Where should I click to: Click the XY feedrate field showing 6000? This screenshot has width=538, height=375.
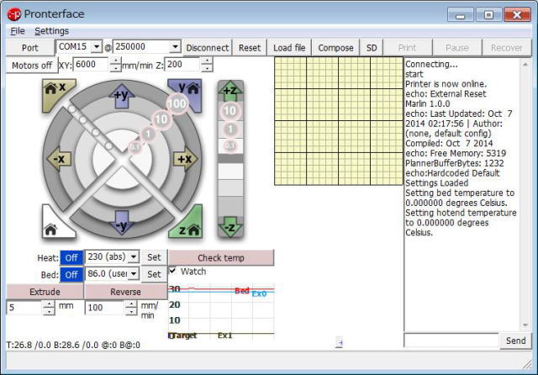[x=92, y=65]
